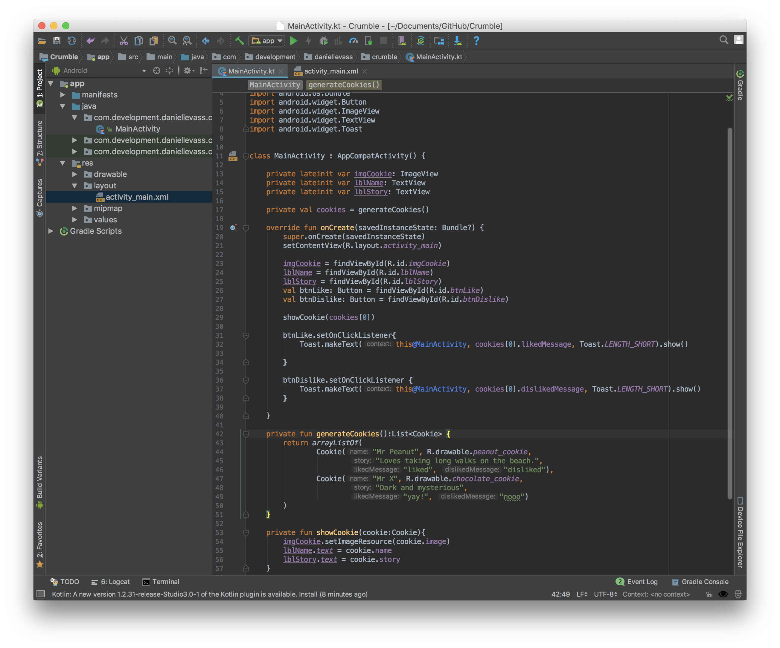
Task: Click the MainActivity breadcrumb in editor
Action: coord(275,85)
